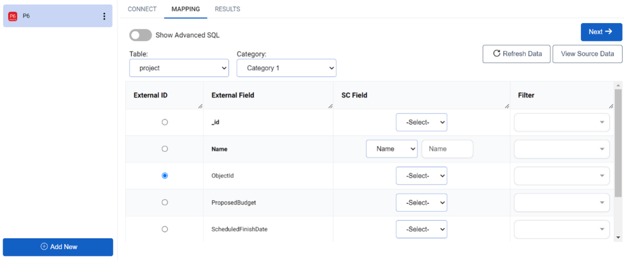Click External ID column resize handle
Image resolution: width=628 pixels, height=260 pixels.
coord(200,106)
